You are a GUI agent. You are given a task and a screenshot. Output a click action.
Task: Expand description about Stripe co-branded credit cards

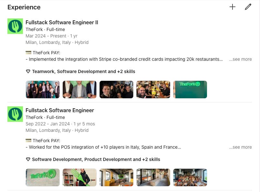pyautogui.click(x=240, y=59)
